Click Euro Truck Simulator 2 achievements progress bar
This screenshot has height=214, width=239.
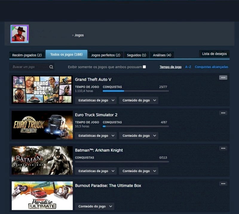(136, 126)
